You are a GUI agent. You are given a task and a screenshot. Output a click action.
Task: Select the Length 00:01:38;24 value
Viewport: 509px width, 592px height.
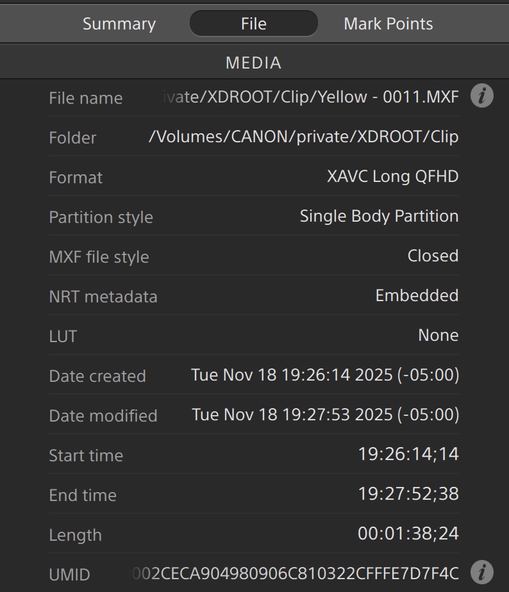tap(408, 534)
